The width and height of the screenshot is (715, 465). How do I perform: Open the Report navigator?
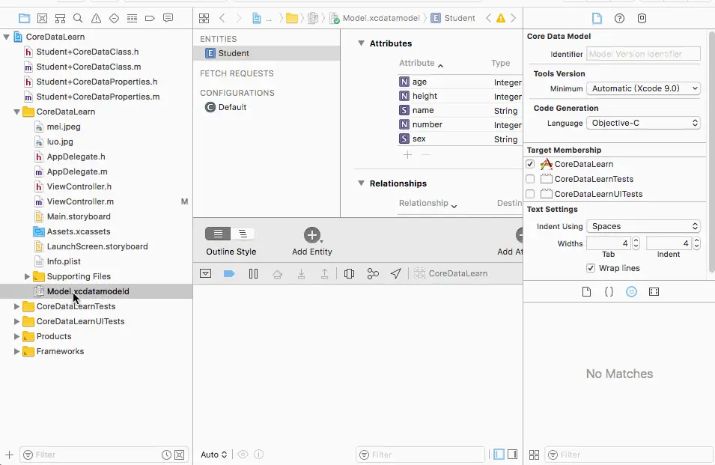168,18
